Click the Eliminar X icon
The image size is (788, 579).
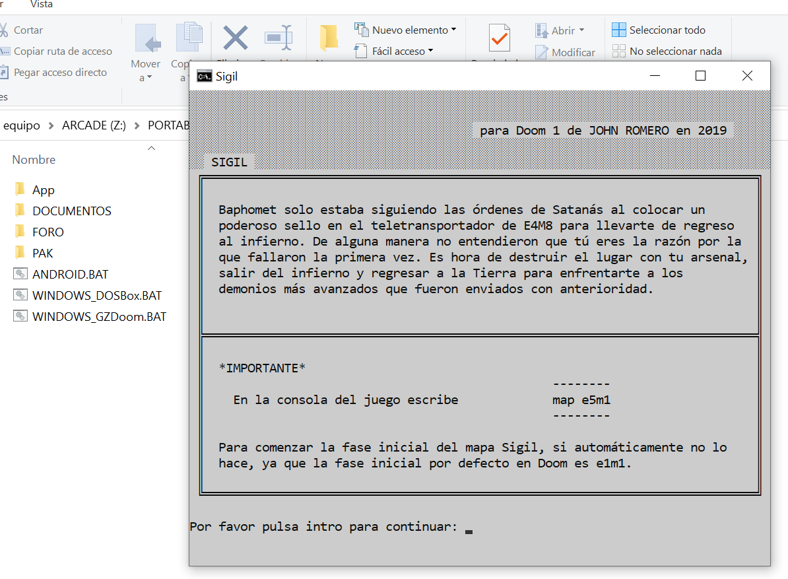tap(235, 38)
